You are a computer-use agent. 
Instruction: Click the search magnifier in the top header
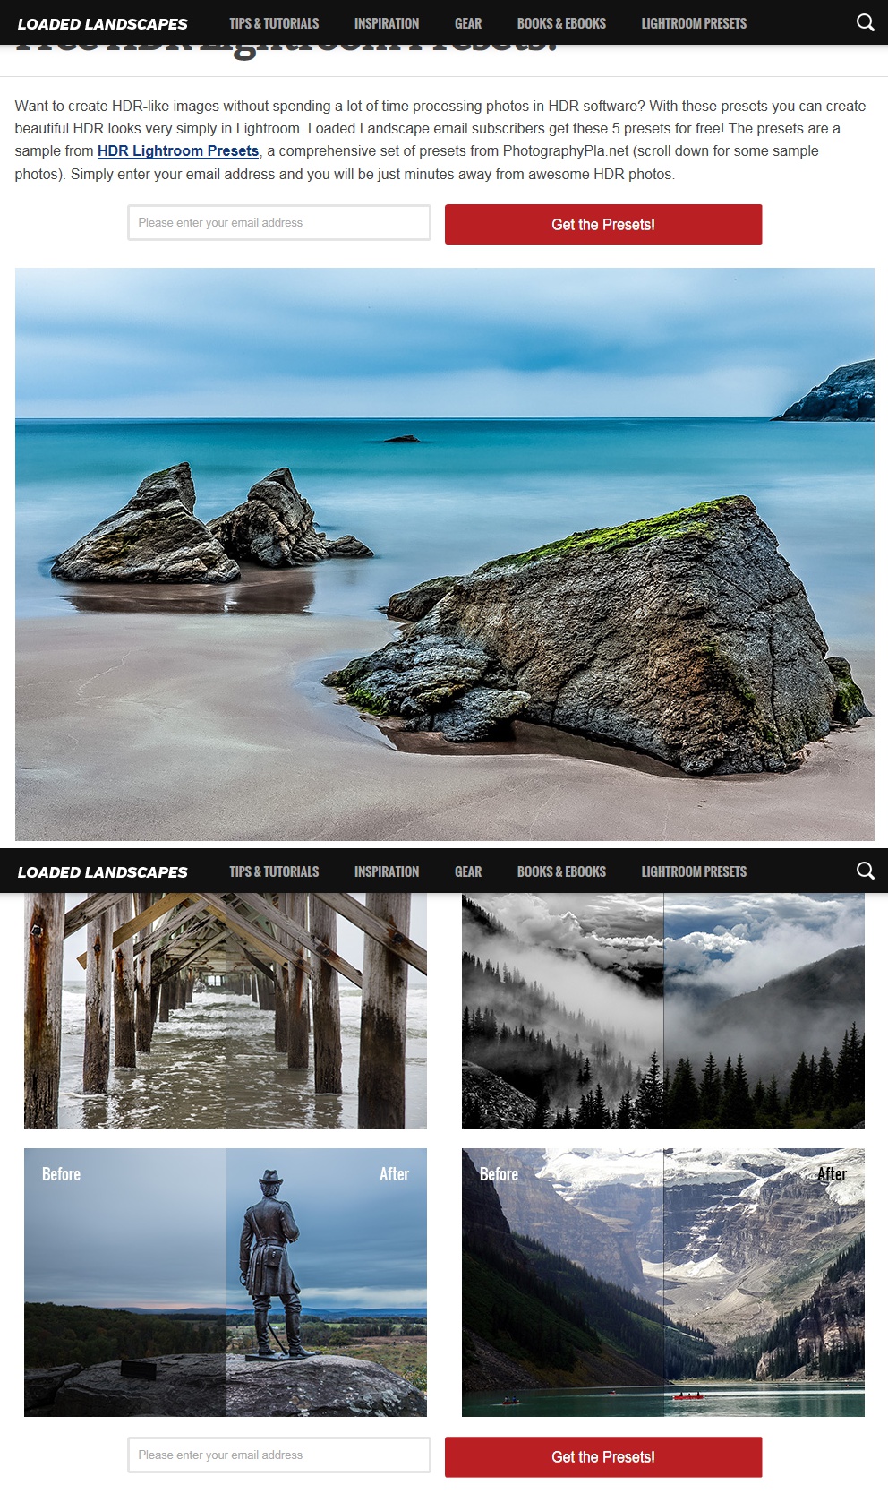pos(865,23)
